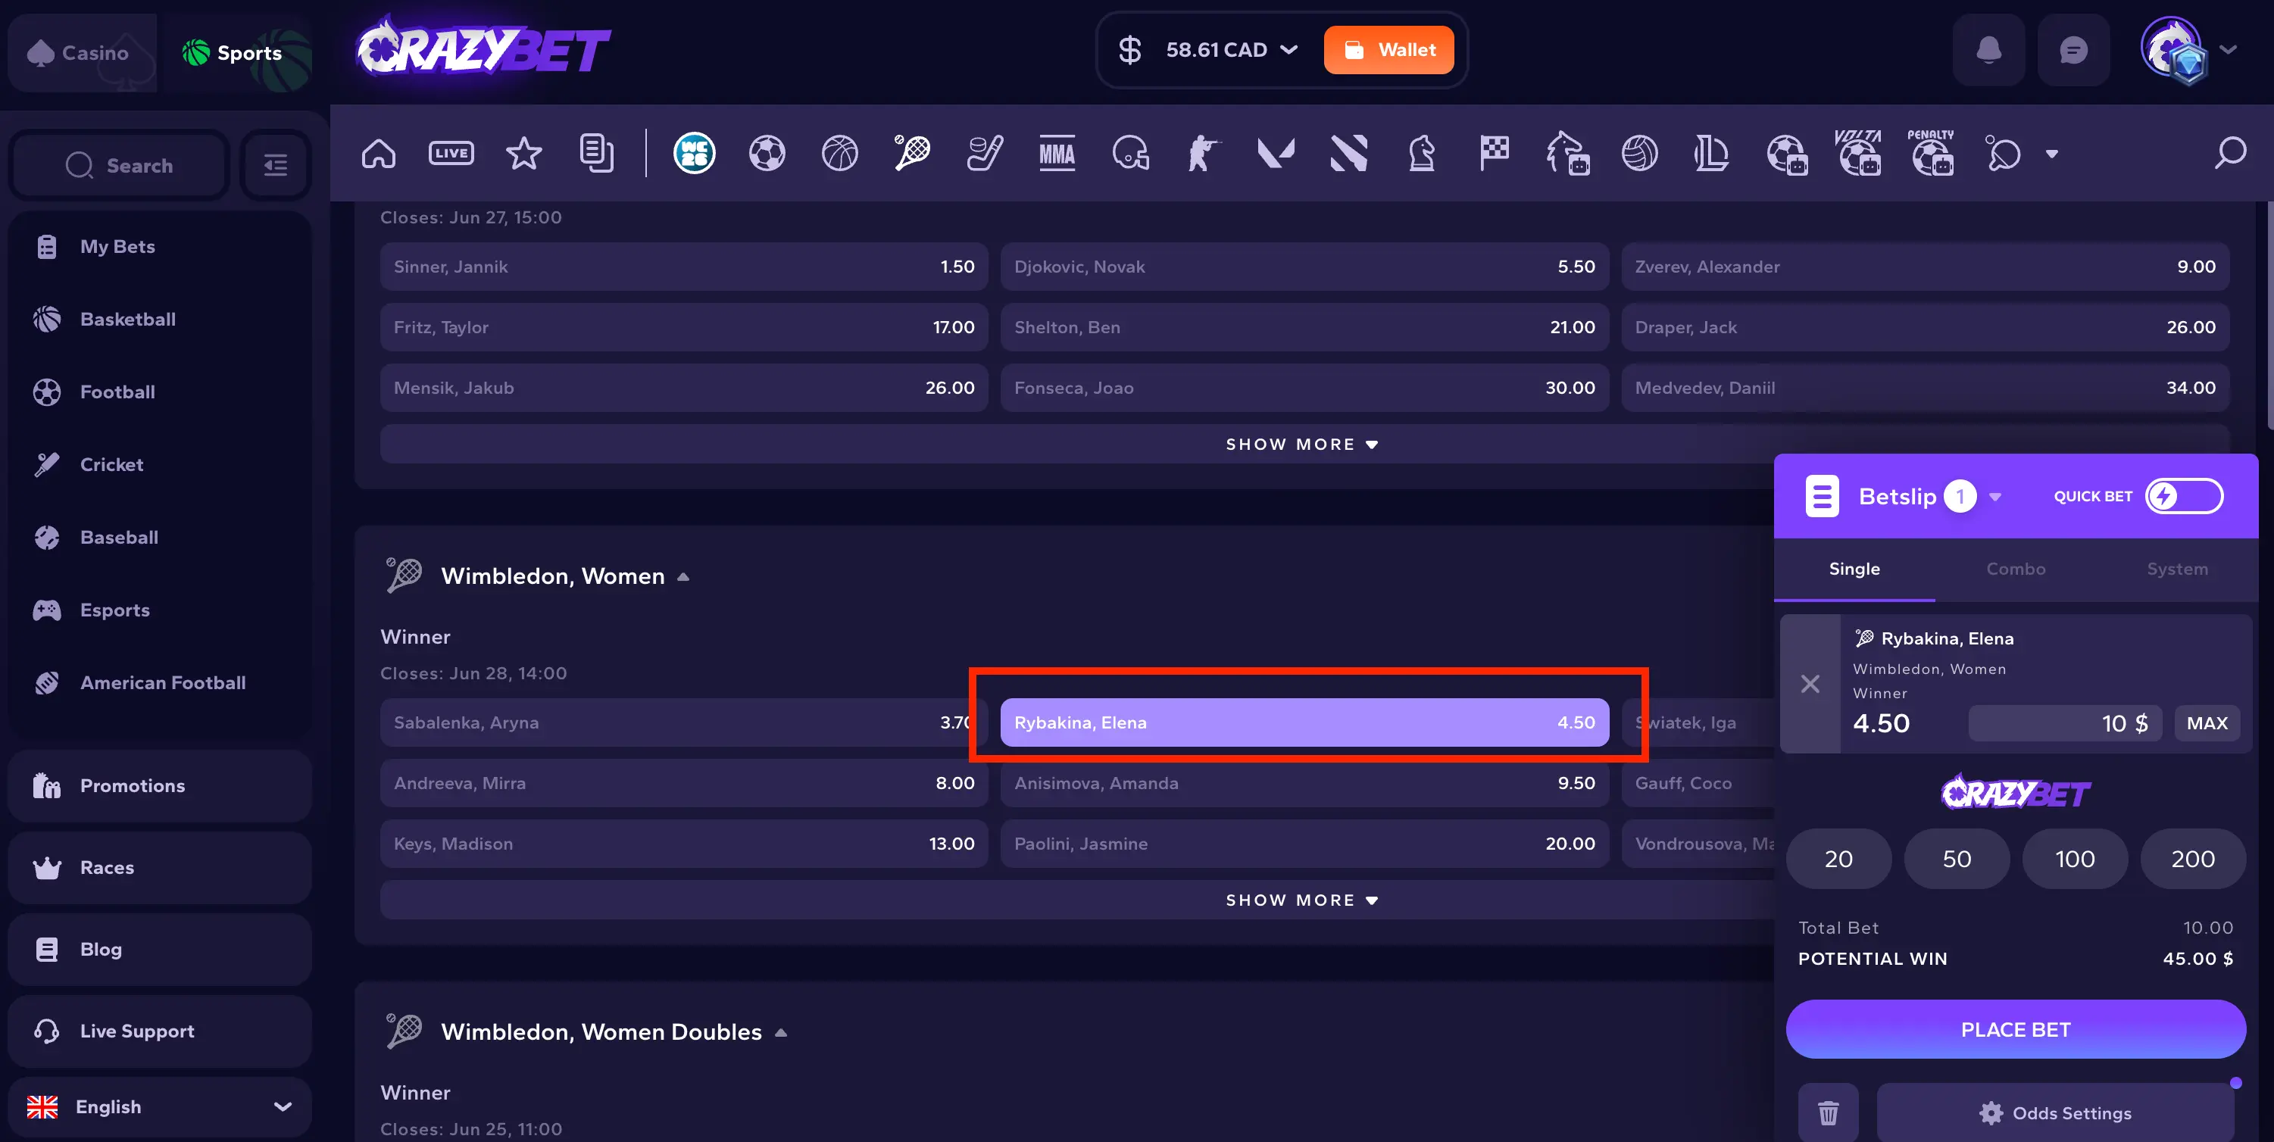This screenshot has width=2274, height=1142.
Task: Select the American football helmet icon
Action: click(1131, 154)
